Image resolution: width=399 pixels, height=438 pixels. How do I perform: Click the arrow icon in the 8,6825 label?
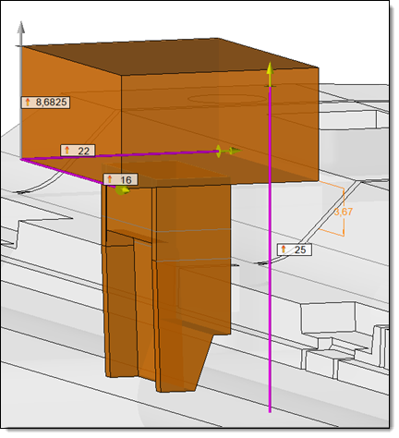28,103
